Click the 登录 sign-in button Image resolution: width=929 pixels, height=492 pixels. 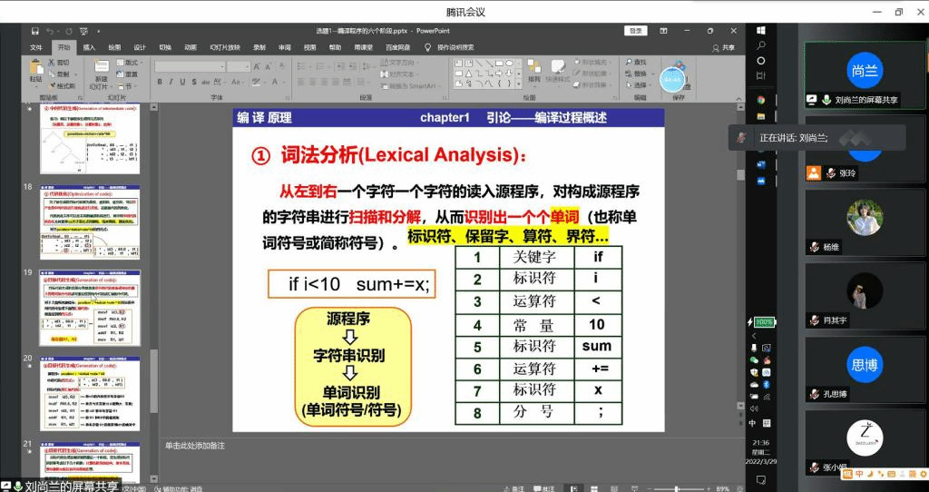coord(635,31)
